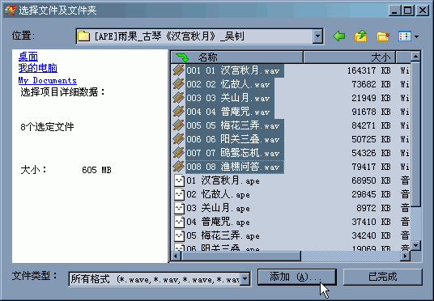Click ape icon of 03 关山月.ape

coord(180,208)
